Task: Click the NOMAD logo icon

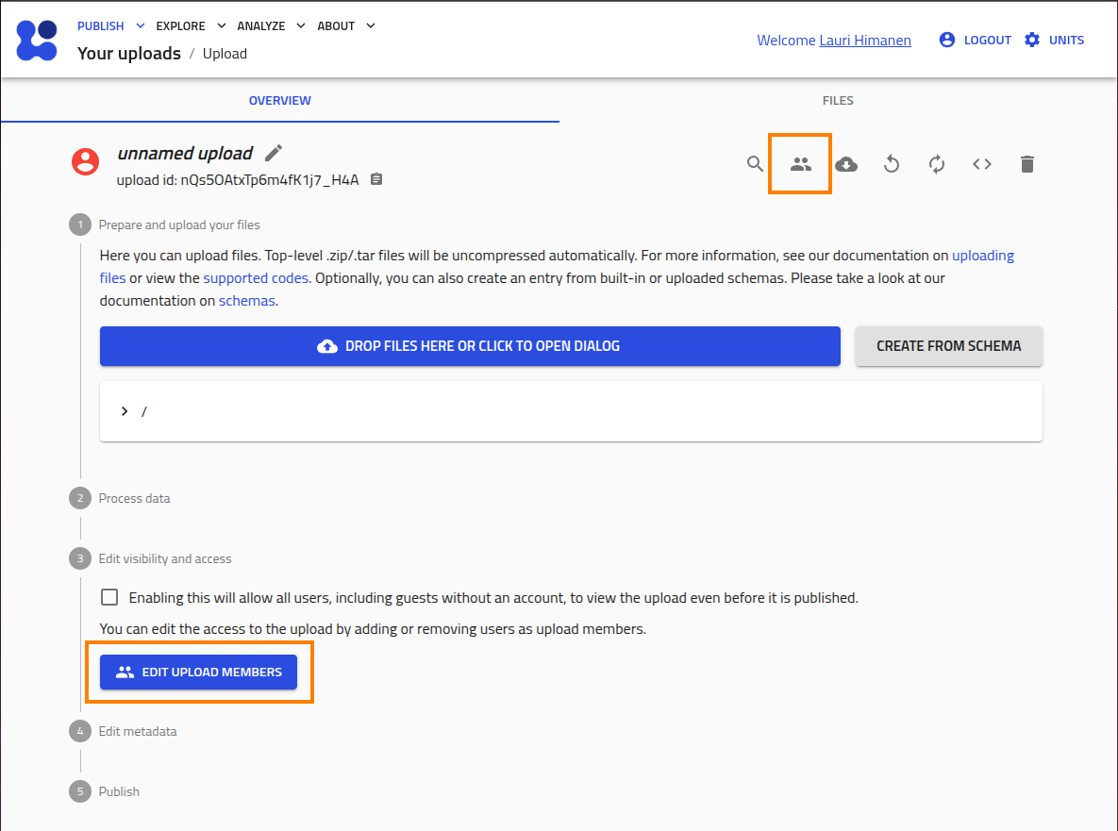Action: pyautogui.click(x=37, y=40)
